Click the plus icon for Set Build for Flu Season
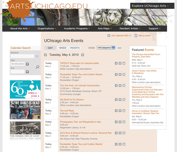The image size is (177, 152). (x=116, y=100)
